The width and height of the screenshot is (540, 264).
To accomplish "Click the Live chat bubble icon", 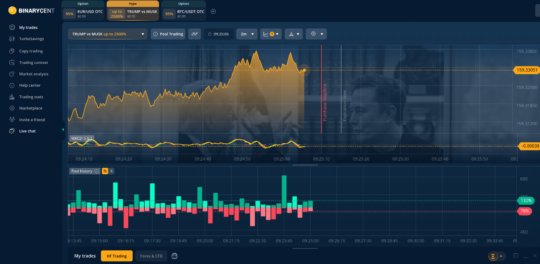I will click(x=12, y=131).
